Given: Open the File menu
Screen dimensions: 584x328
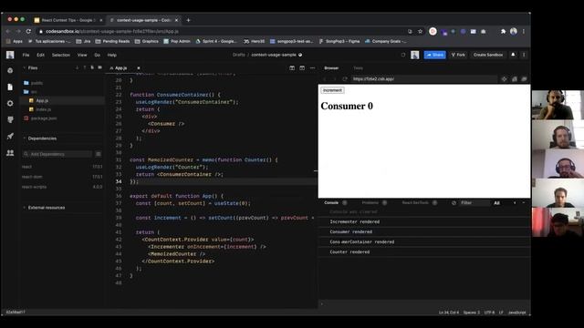Looking at the screenshot, I should pos(26,55).
